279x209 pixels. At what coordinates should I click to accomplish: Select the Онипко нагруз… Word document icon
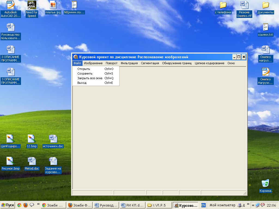point(265,54)
